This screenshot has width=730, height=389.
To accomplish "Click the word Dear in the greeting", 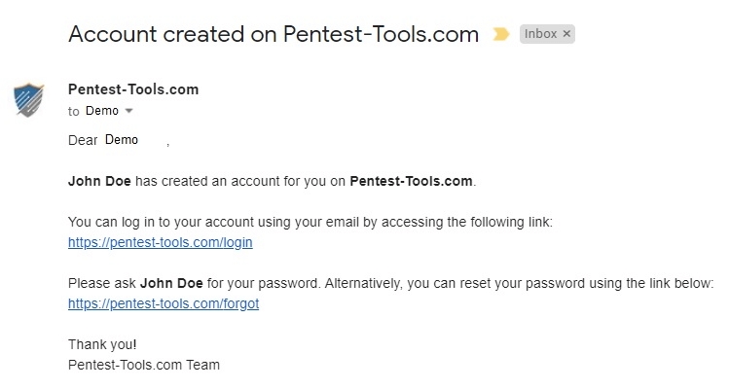I will pos(83,140).
